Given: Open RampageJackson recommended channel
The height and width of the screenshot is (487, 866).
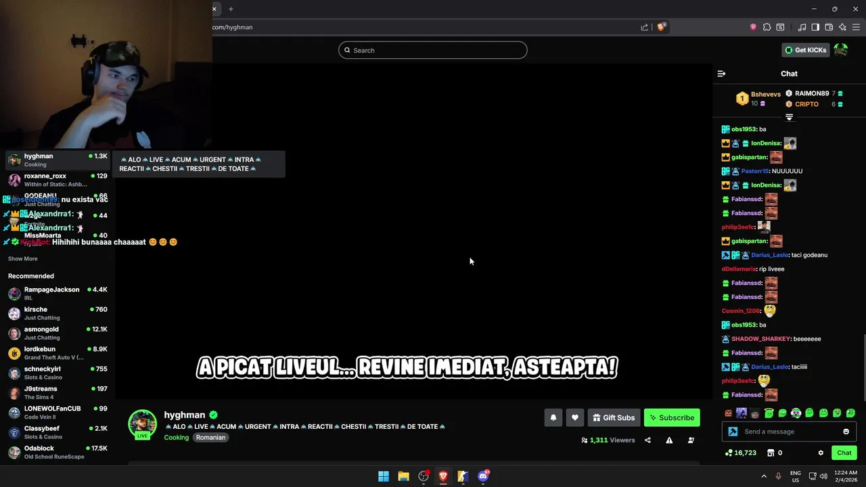Looking at the screenshot, I should (x=58, y=294).
